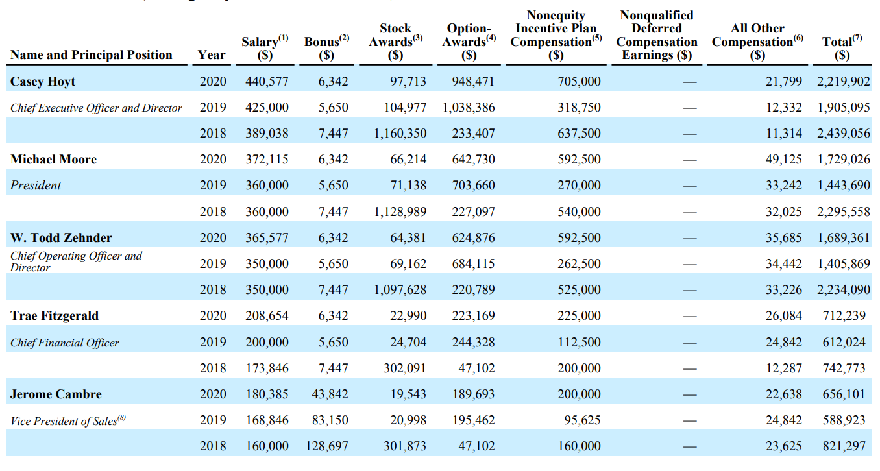
Task: Click salary value 365,577
Action: pos(267,238)
